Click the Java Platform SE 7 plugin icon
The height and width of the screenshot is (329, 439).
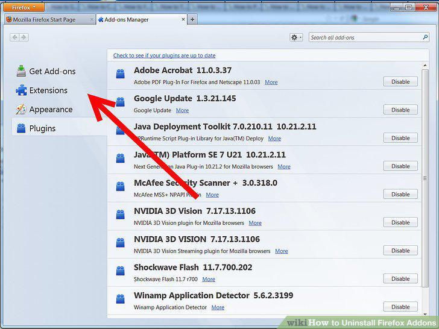(x=121, y=158)
